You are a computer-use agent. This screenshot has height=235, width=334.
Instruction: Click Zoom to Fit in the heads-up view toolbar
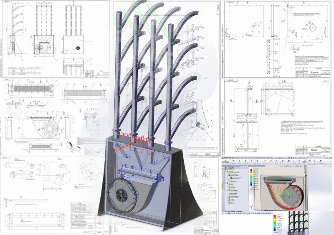click(280, 166)
